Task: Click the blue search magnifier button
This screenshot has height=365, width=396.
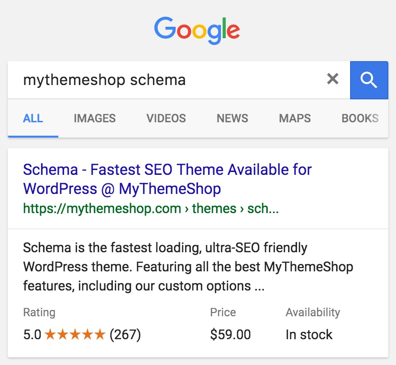Action: [369, 80]
